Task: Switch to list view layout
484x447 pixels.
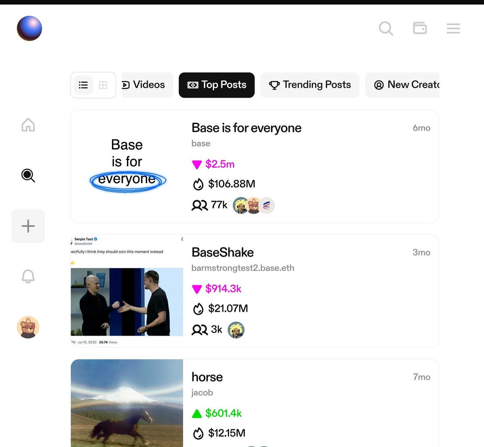Action: (x=83, y=85)
